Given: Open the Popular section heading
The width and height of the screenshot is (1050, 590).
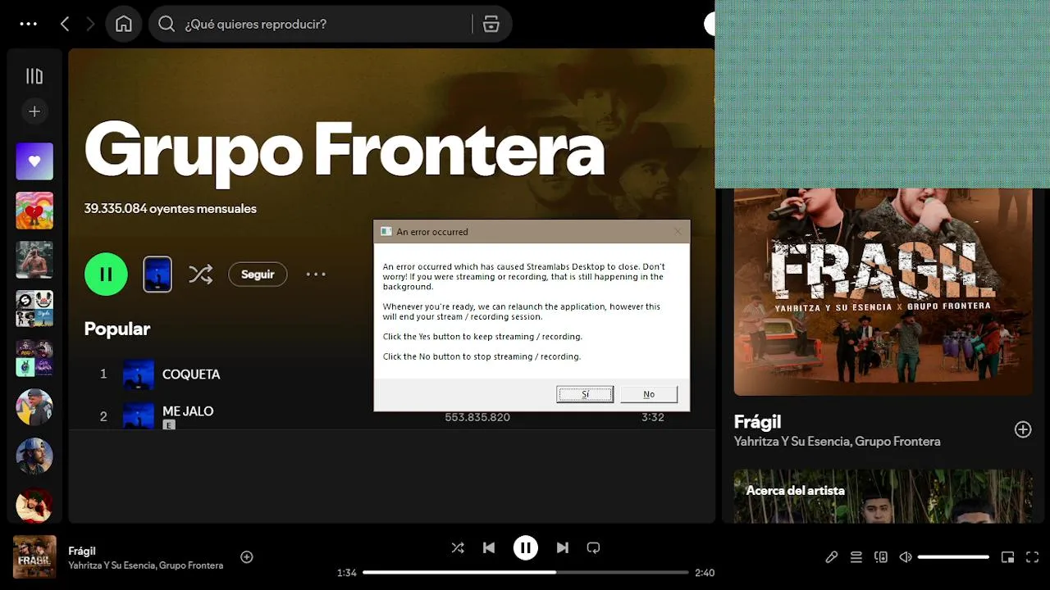Looking at the screenshot, I should [117, 329].
